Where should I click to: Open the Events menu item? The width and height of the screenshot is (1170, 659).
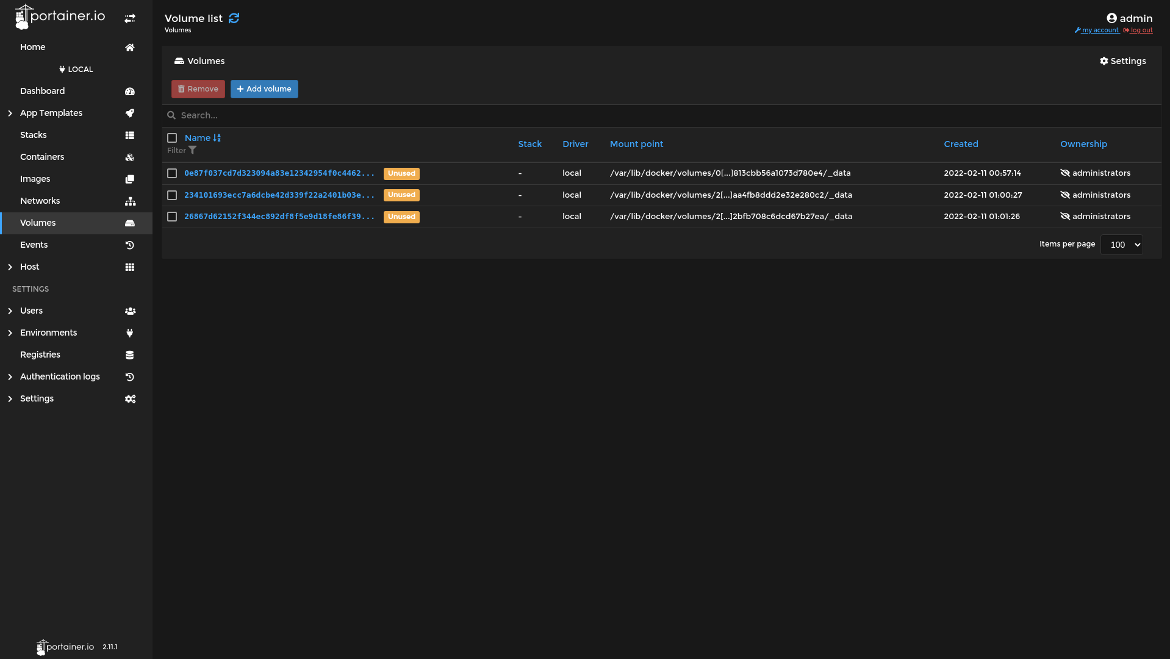tap(34, 245)
